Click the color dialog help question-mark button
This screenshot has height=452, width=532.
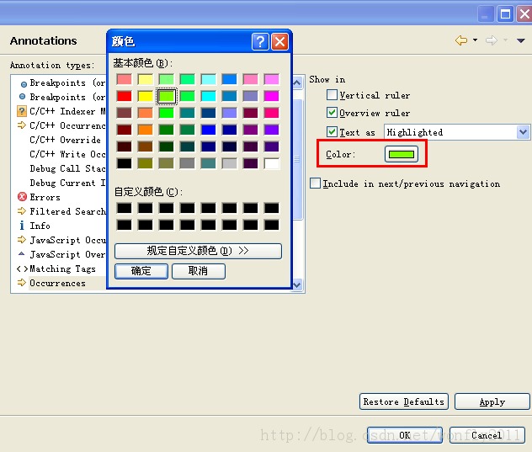(260, 41)
